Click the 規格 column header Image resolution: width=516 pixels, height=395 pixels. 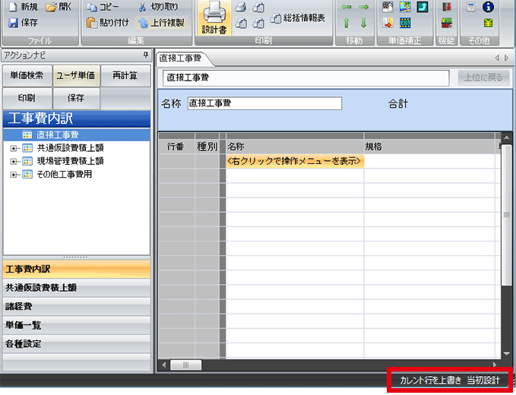click(429, 147)
